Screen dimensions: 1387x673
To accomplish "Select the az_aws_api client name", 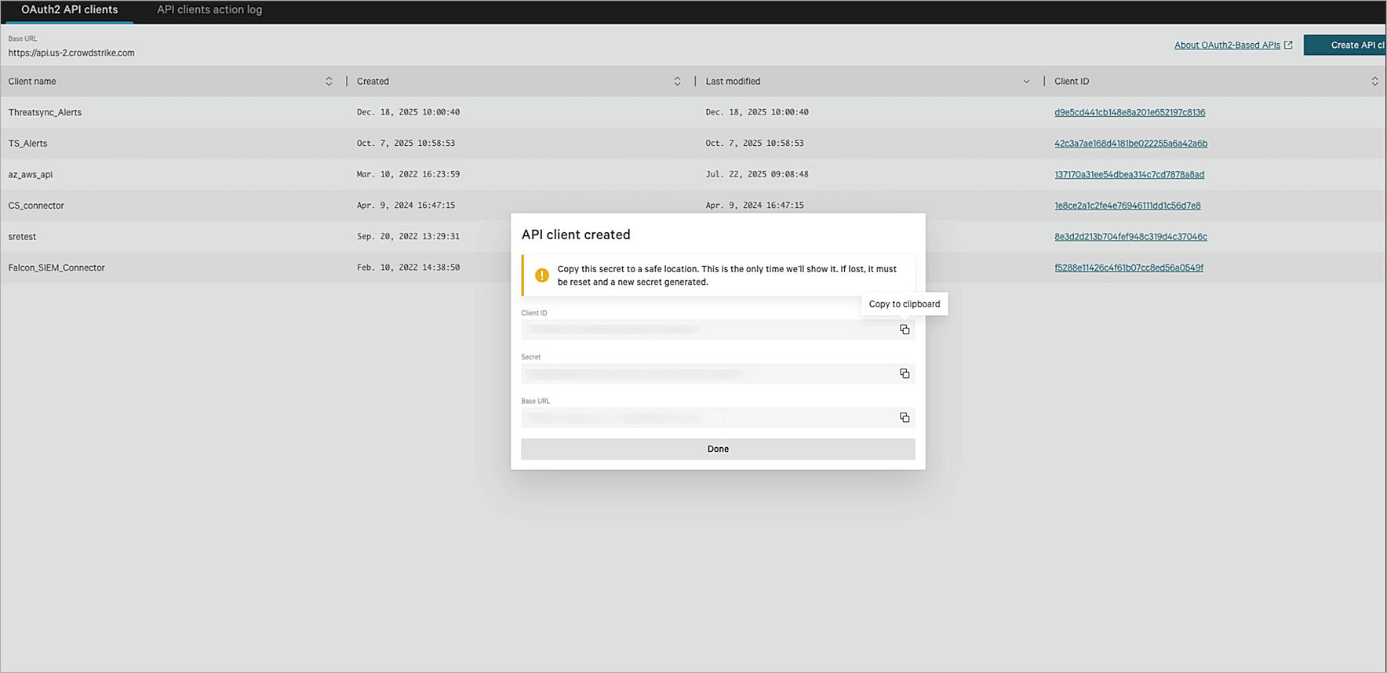I will [x=31, y=175].
